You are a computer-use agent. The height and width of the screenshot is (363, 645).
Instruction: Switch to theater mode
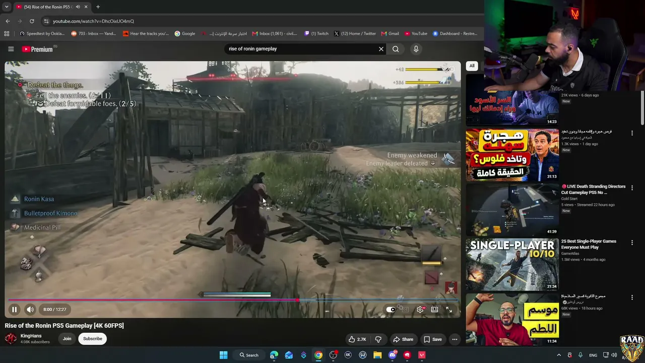pyautogui.click(x=434, y=310)
